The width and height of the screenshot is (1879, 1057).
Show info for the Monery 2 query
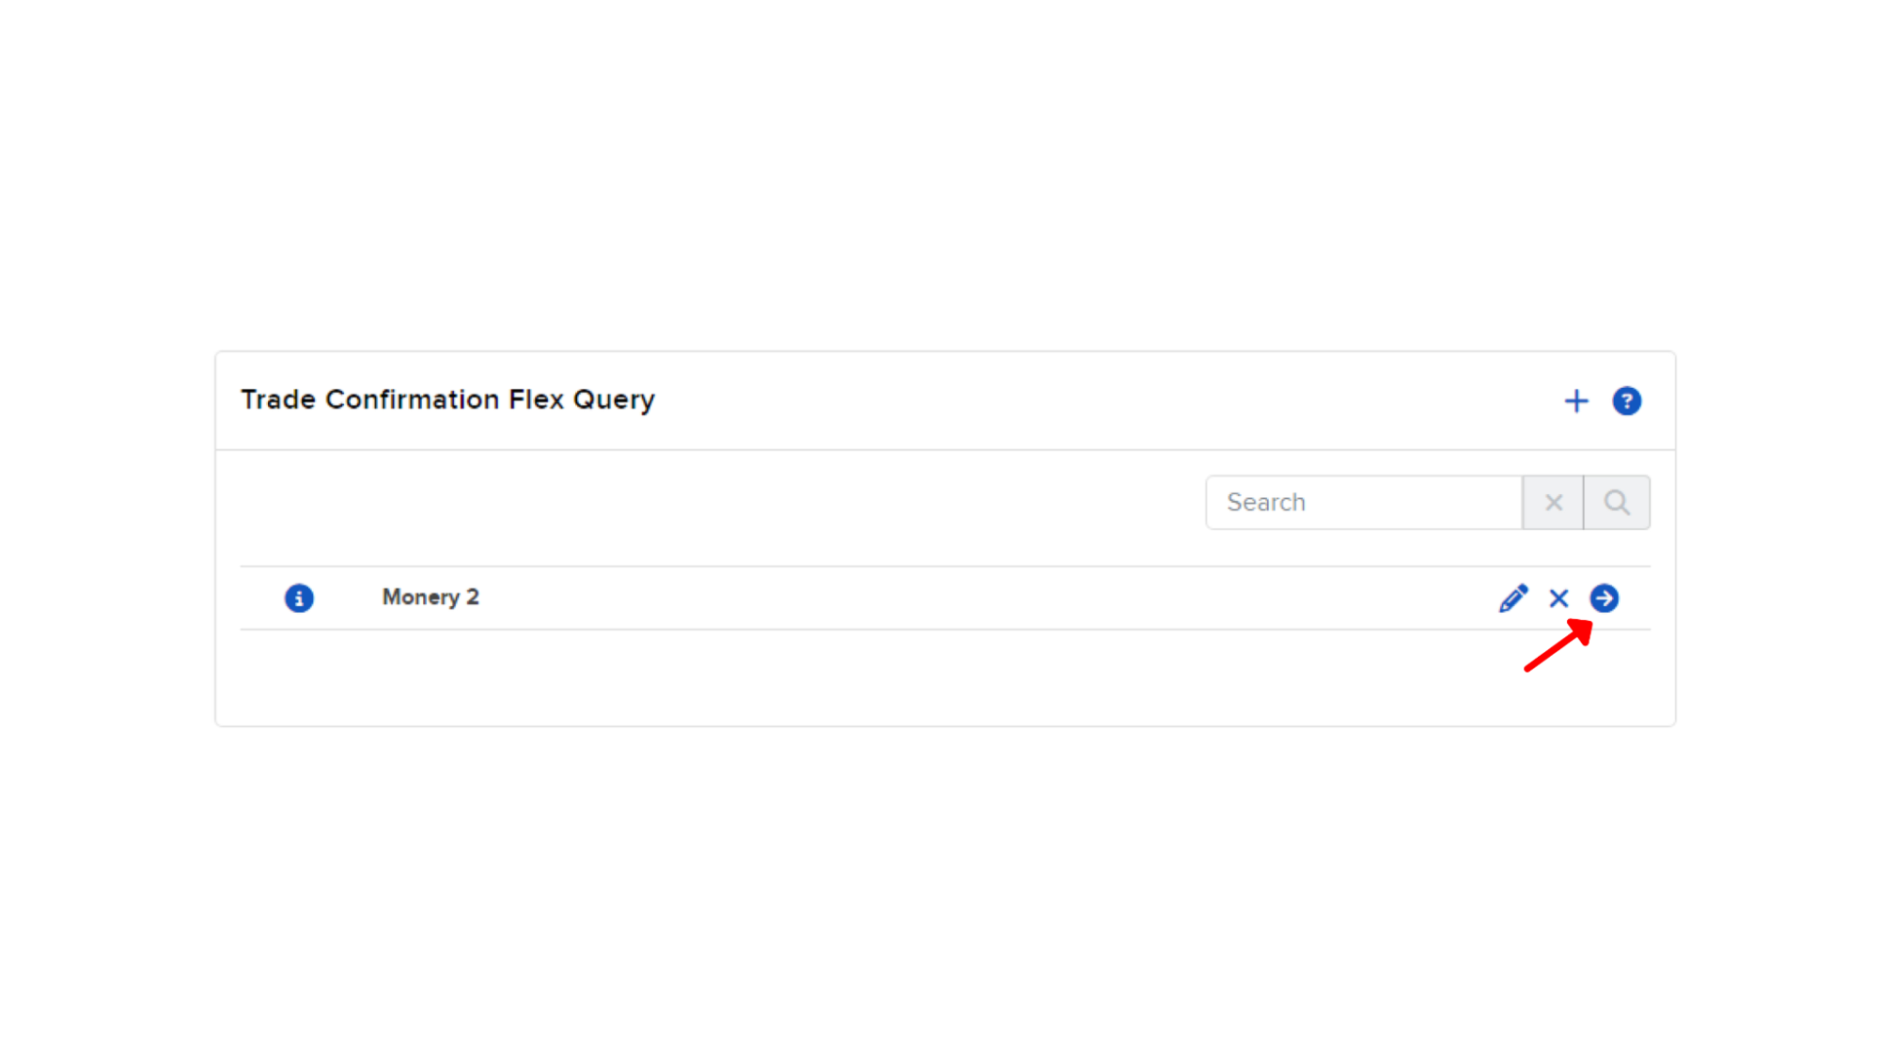coord(299,598)
